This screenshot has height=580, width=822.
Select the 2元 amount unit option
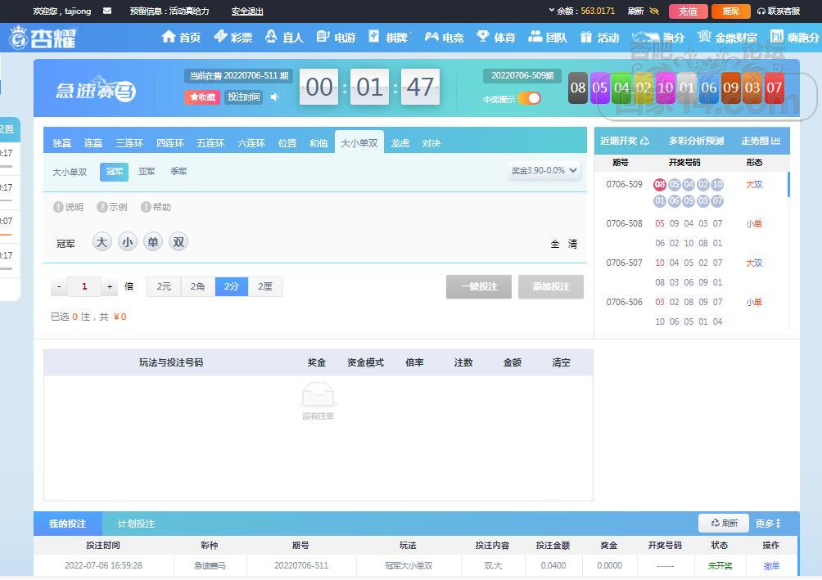click(x=164, y=286)
